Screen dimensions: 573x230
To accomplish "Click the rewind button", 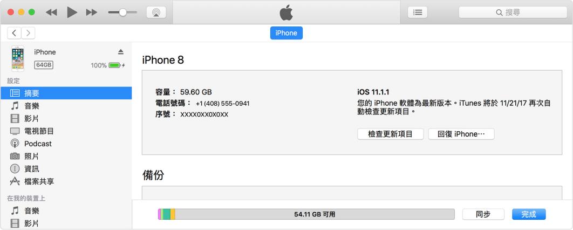I will click(x=51, y=12).
